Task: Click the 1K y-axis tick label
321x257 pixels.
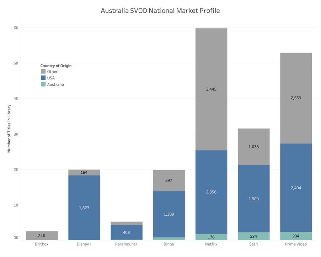Action: 16,205
